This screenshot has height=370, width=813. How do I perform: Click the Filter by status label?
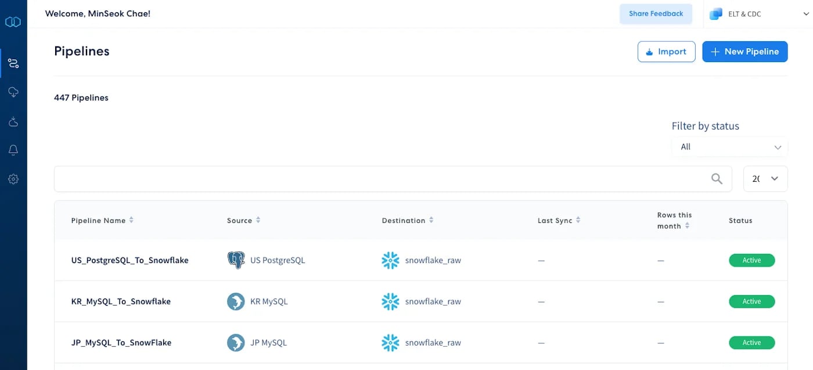(x=706, y=126)
